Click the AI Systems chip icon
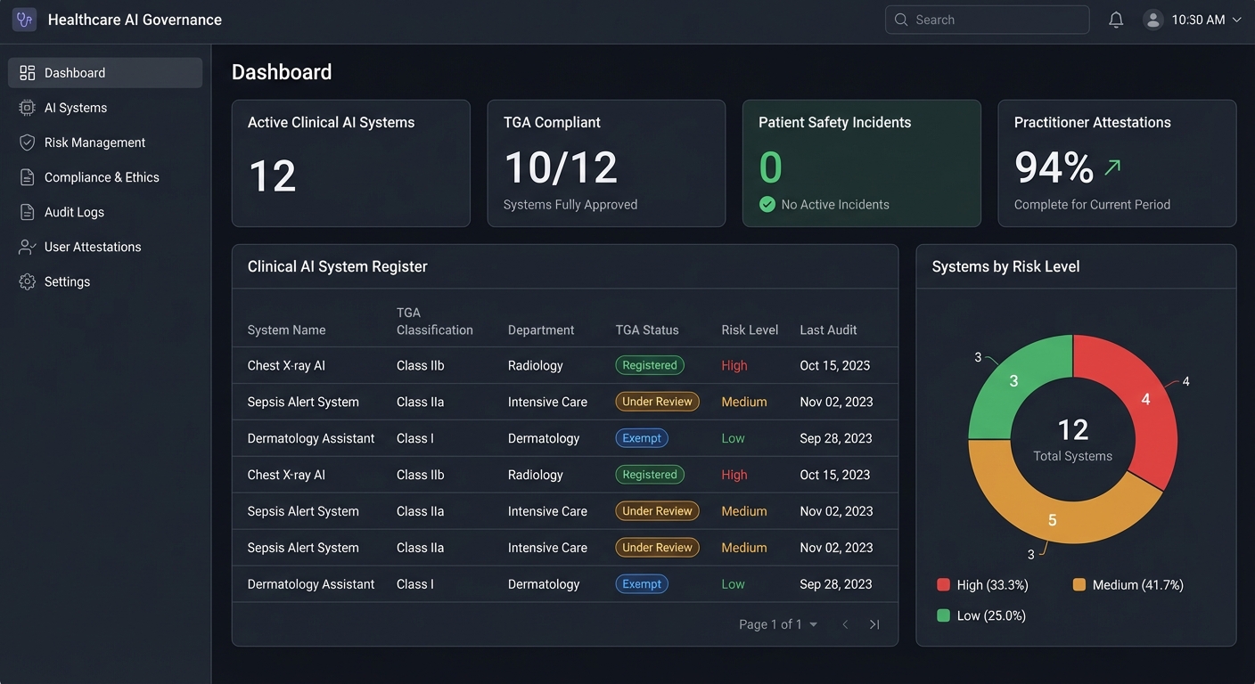The width and height of the screenshot is (1255, 684). [x=28, y=107]
